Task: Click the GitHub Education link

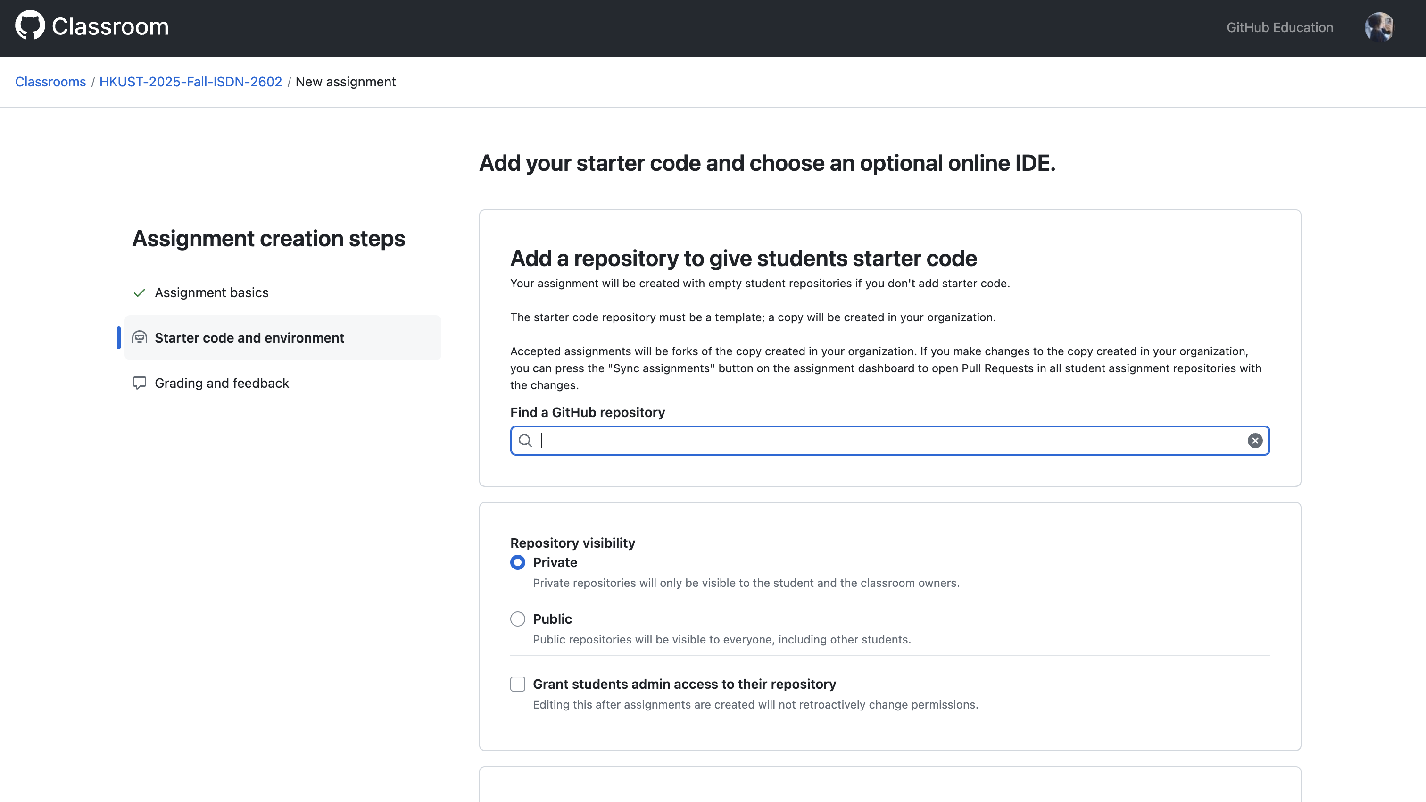Action: (x=1279, y=28)
